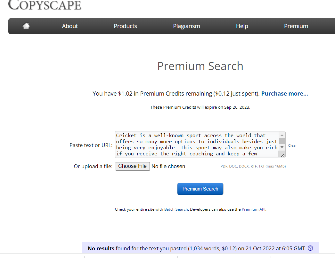Open the Help menu

tap(242, 26)
